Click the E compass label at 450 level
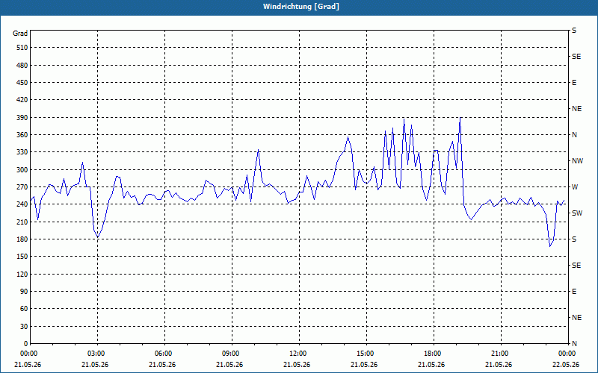598x373 pixels. click(574, 83)
